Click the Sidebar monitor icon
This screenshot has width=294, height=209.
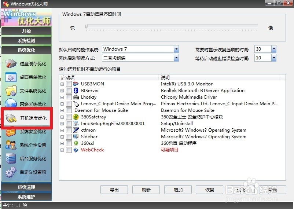click(x=76, y=136)
